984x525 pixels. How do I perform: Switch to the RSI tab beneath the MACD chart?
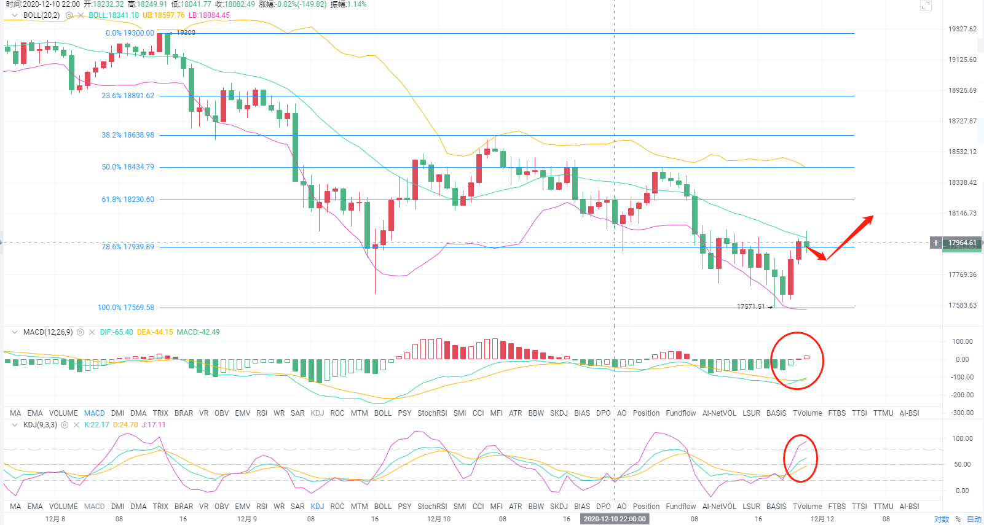pyautogui.click(x=262, y=413)
